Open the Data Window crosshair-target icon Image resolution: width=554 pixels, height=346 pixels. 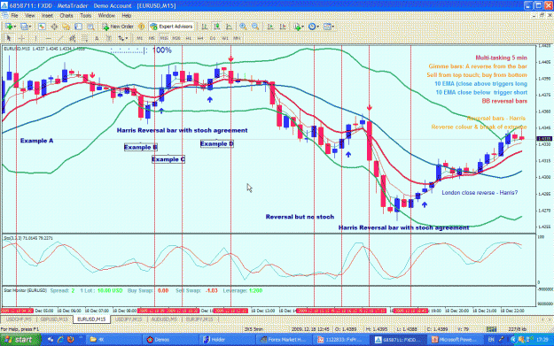[x=54, y=27]
